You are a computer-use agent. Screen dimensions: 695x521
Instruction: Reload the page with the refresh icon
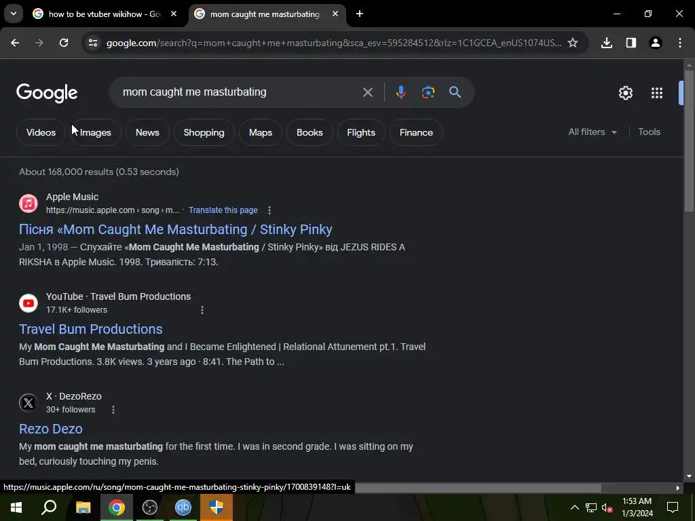[64, 43]
